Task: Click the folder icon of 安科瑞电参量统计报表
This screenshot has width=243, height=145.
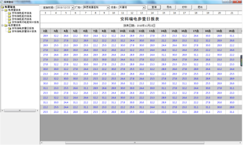Action: [x=10, y=31]
